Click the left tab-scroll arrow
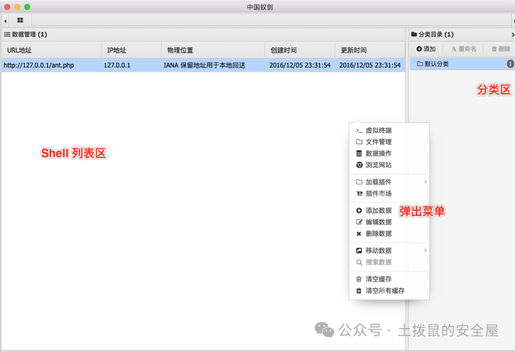The width and height of the screenshot is (515, 351). [x=5, y=21]
